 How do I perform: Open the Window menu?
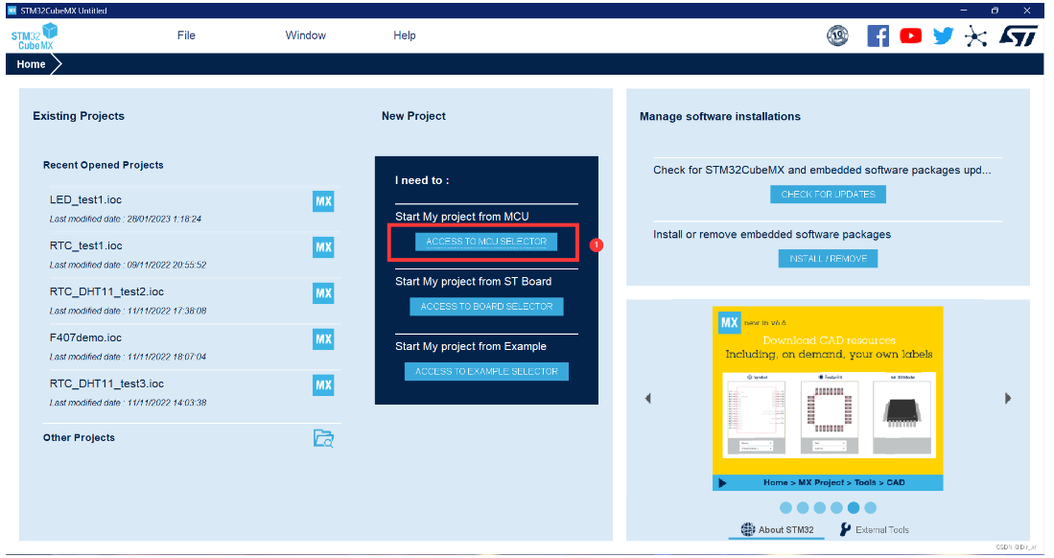tap(305, 35)
